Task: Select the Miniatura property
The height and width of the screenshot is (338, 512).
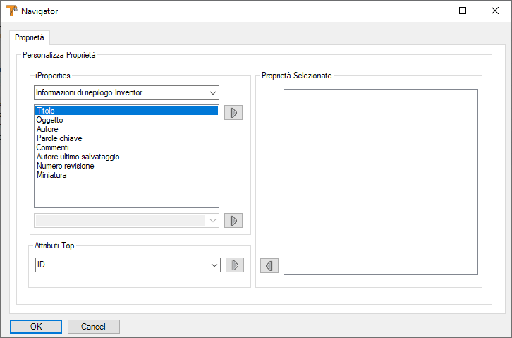Action: click(51, 175)
